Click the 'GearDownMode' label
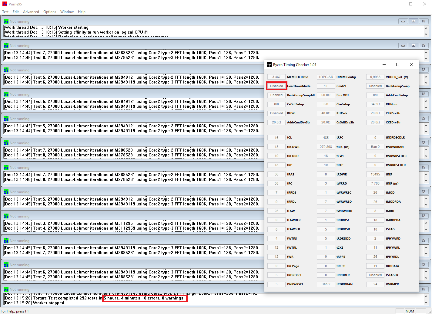 click(299, 86)
